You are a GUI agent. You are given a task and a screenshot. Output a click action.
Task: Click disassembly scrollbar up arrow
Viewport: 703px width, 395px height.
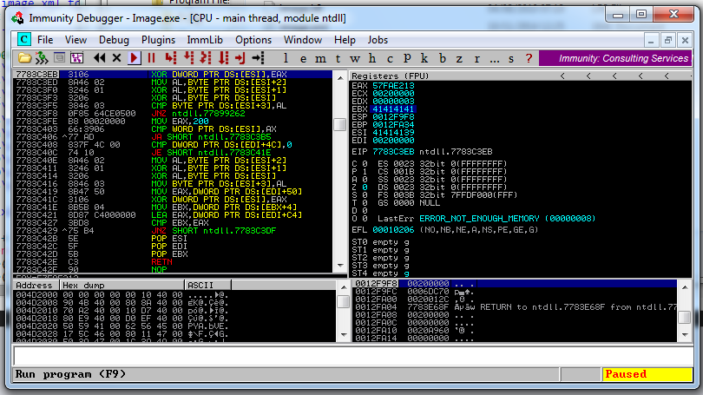point(340,77)
